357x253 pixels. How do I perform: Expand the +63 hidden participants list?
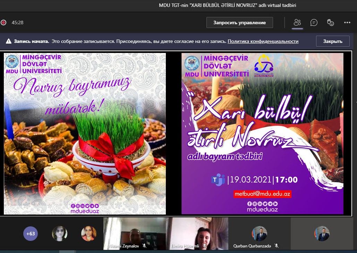coord(31,234)
